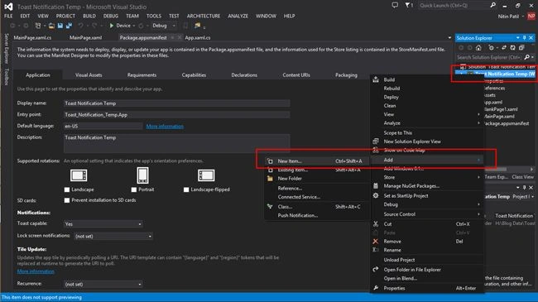Open the document tab overflow dropdown
The image size is (538, 302).
[449, 38]
